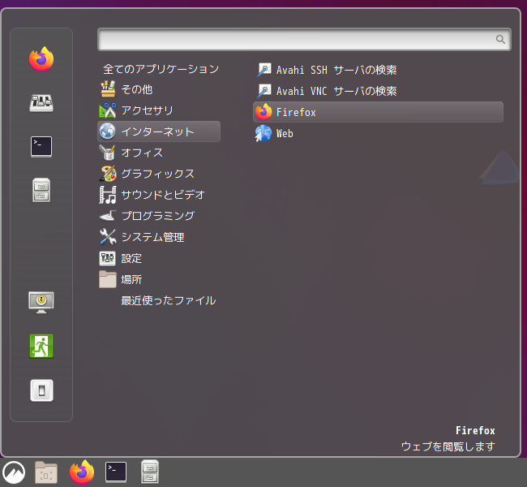Click the menu launcher button on the panel
The width and height of the screenshot is (527, 487).
14,472
